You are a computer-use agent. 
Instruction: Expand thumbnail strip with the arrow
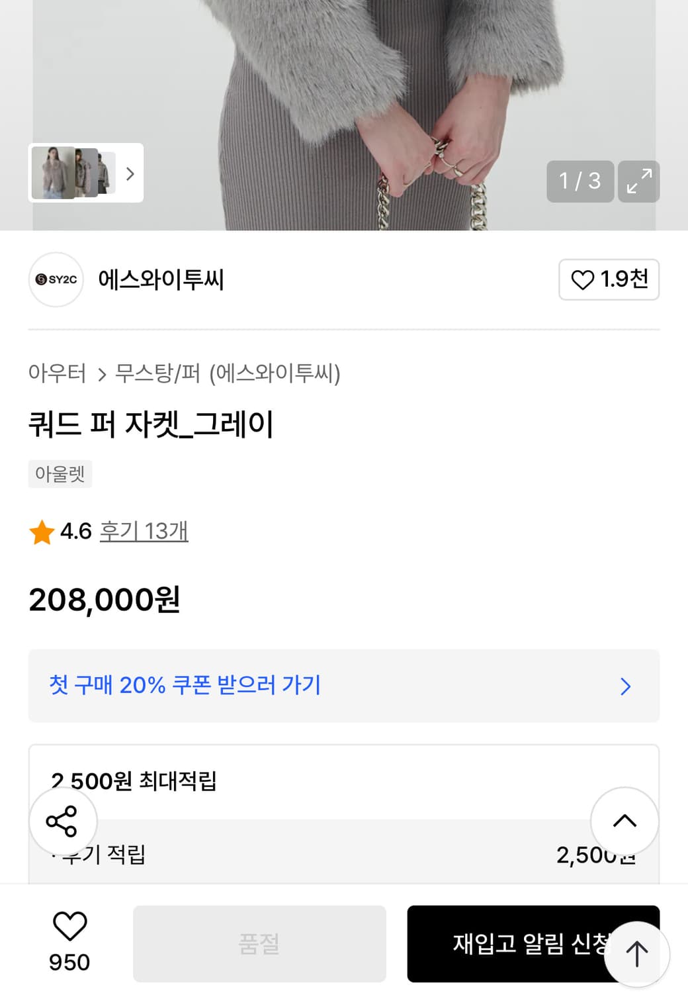[130, 173]
